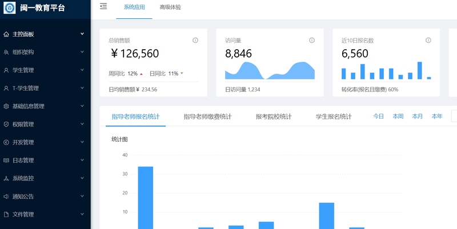Switch to the 系统应用 tab
The height and width of the screenshot is (229, 457).
point(134,7)
